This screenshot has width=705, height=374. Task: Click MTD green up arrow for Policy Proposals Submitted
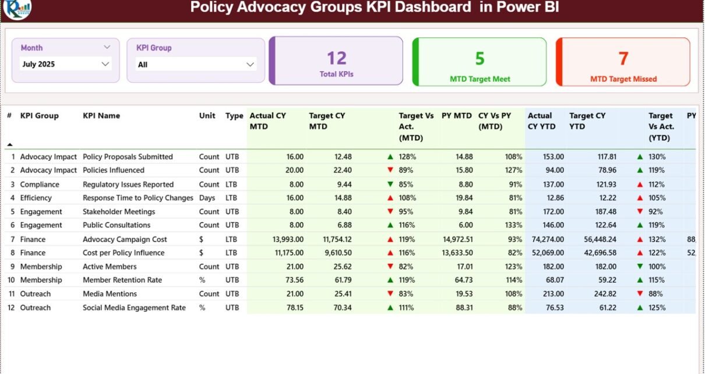click(x=390, y=157)
